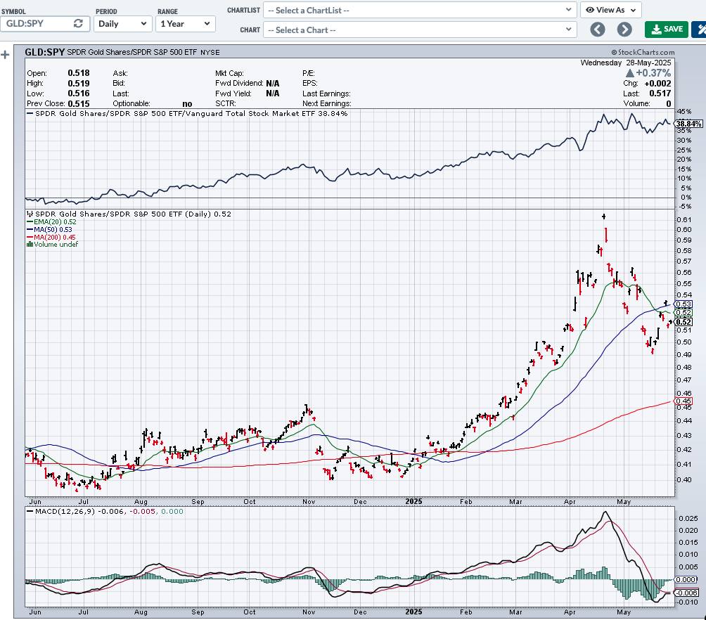
Task: Click the Wednesday 28-May-2025 date text
Action: pyautogui.click(x=625, y=63)
